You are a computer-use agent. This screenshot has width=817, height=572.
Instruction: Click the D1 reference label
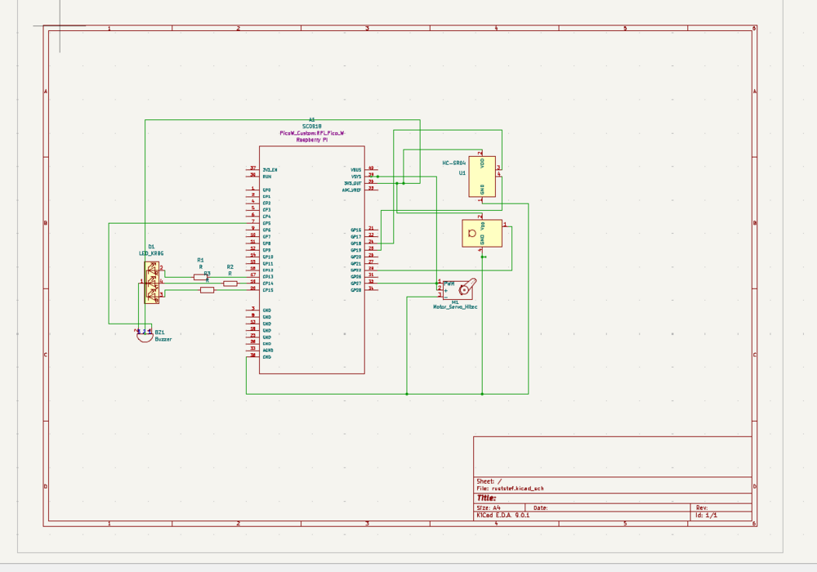pyautogui.click(x=151, y=247)
